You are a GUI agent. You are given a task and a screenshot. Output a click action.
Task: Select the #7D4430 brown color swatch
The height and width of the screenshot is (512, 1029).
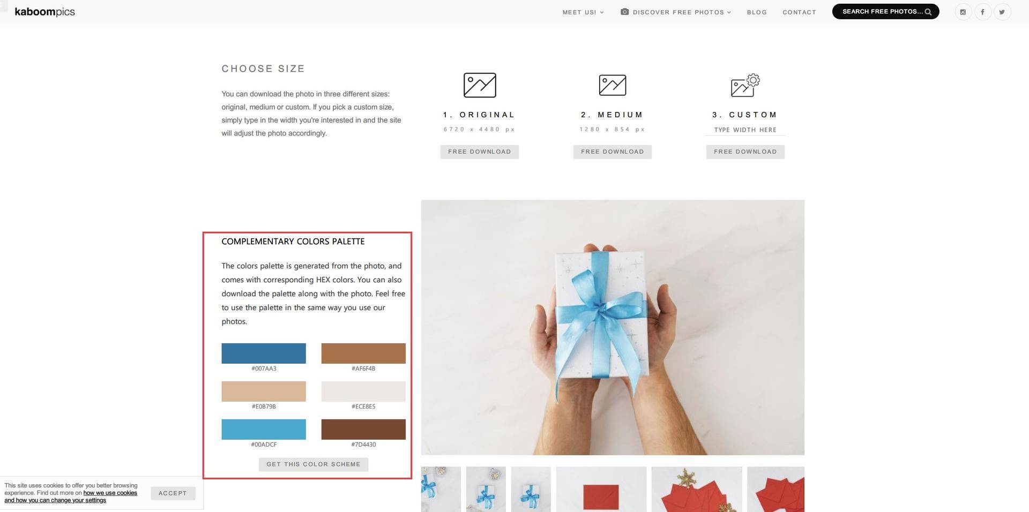pos(363,430)
